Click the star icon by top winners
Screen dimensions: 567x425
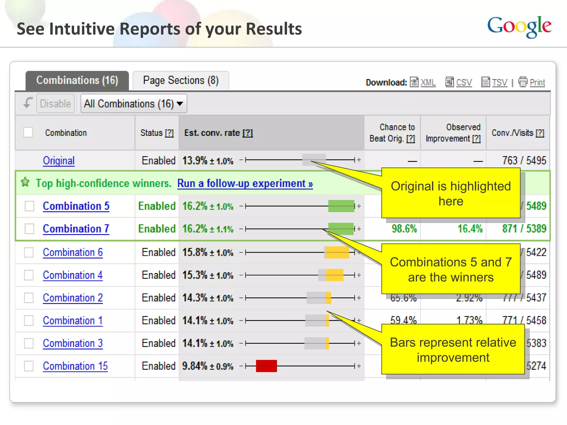pyautogui.click(x=25, y=182)
